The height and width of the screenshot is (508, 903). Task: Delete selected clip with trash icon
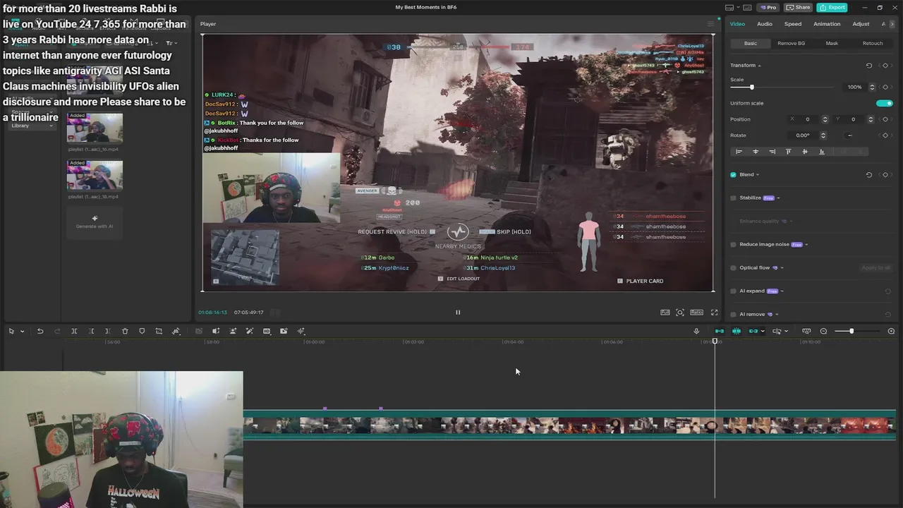click(125, 331)
